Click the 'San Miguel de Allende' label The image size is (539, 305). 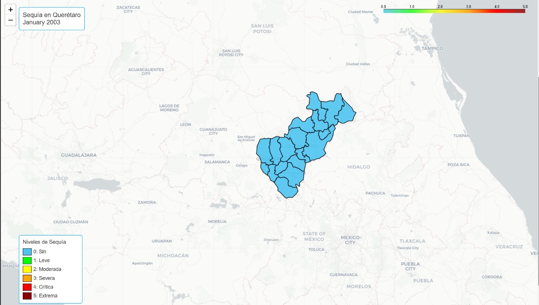coord(246,138)
